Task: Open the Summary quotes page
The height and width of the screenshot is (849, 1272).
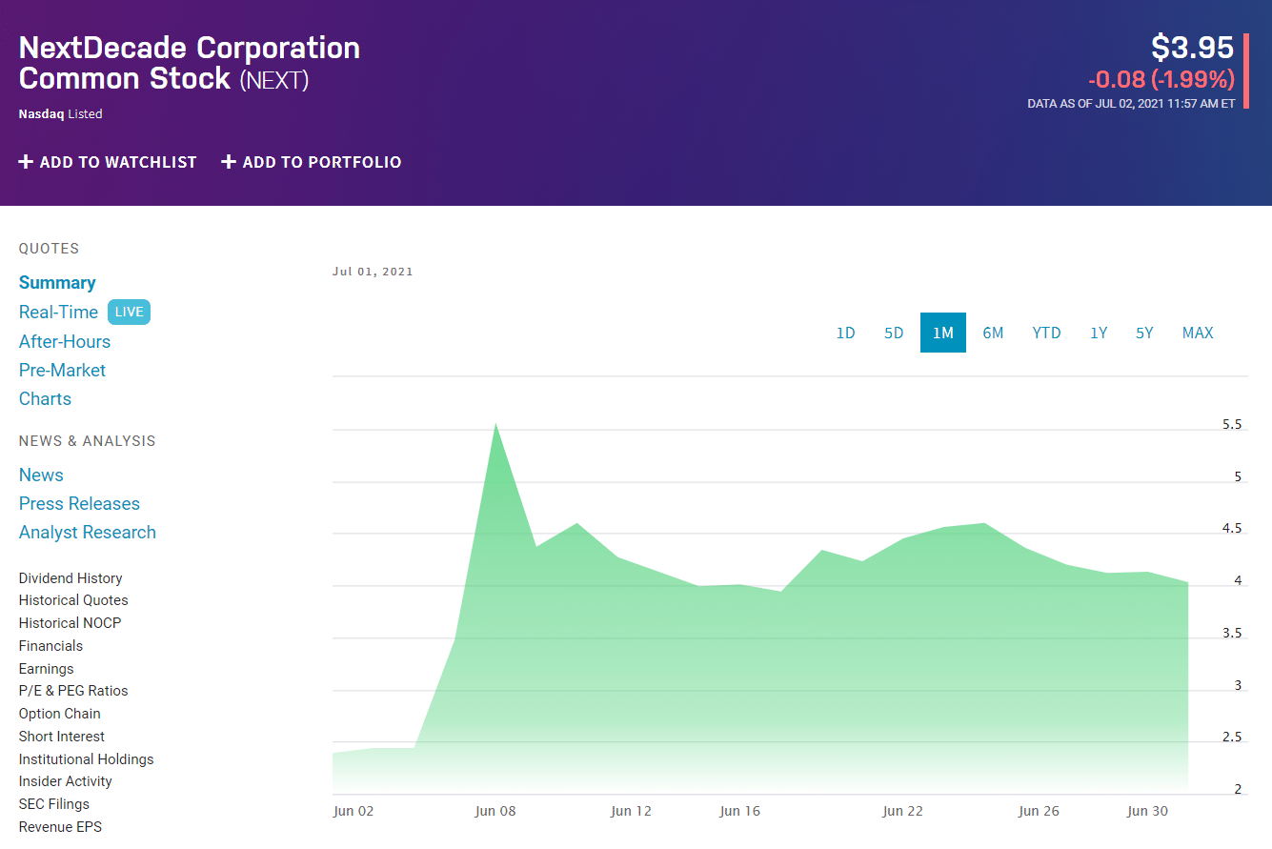Action: (x=57, y=283)
